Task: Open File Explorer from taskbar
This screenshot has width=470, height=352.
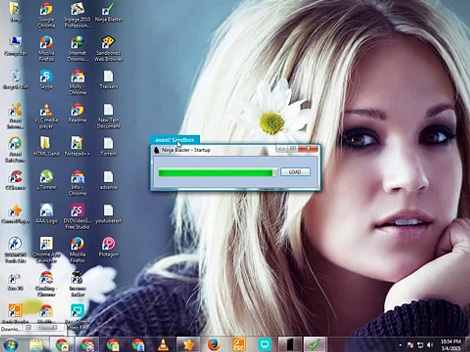Action: pyautogui.click(x=36, y=345)
